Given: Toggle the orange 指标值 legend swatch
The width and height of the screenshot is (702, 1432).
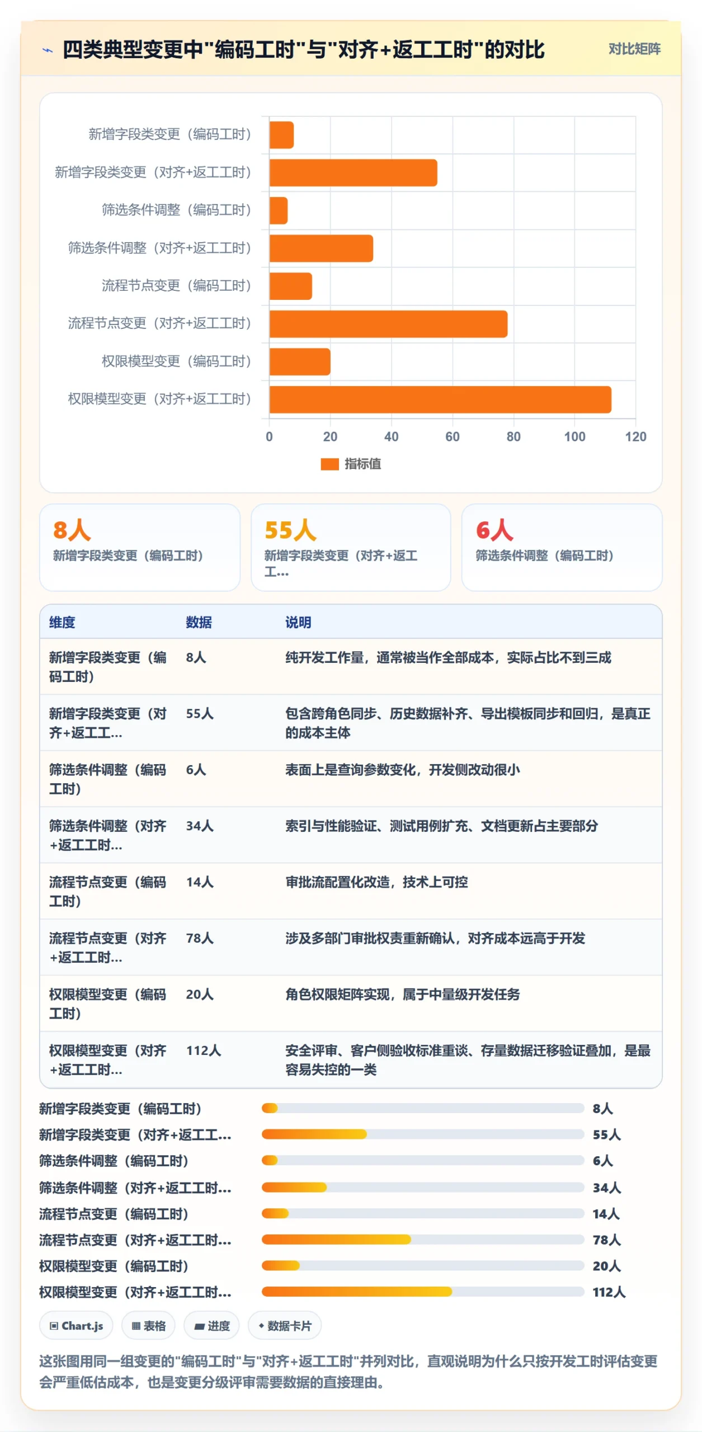Looking at the screenshot, I should pyautogui.click(x=329, y=464).
